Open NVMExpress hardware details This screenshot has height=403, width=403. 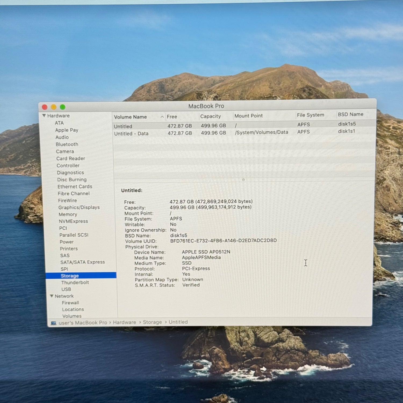(x=73, y=221)
